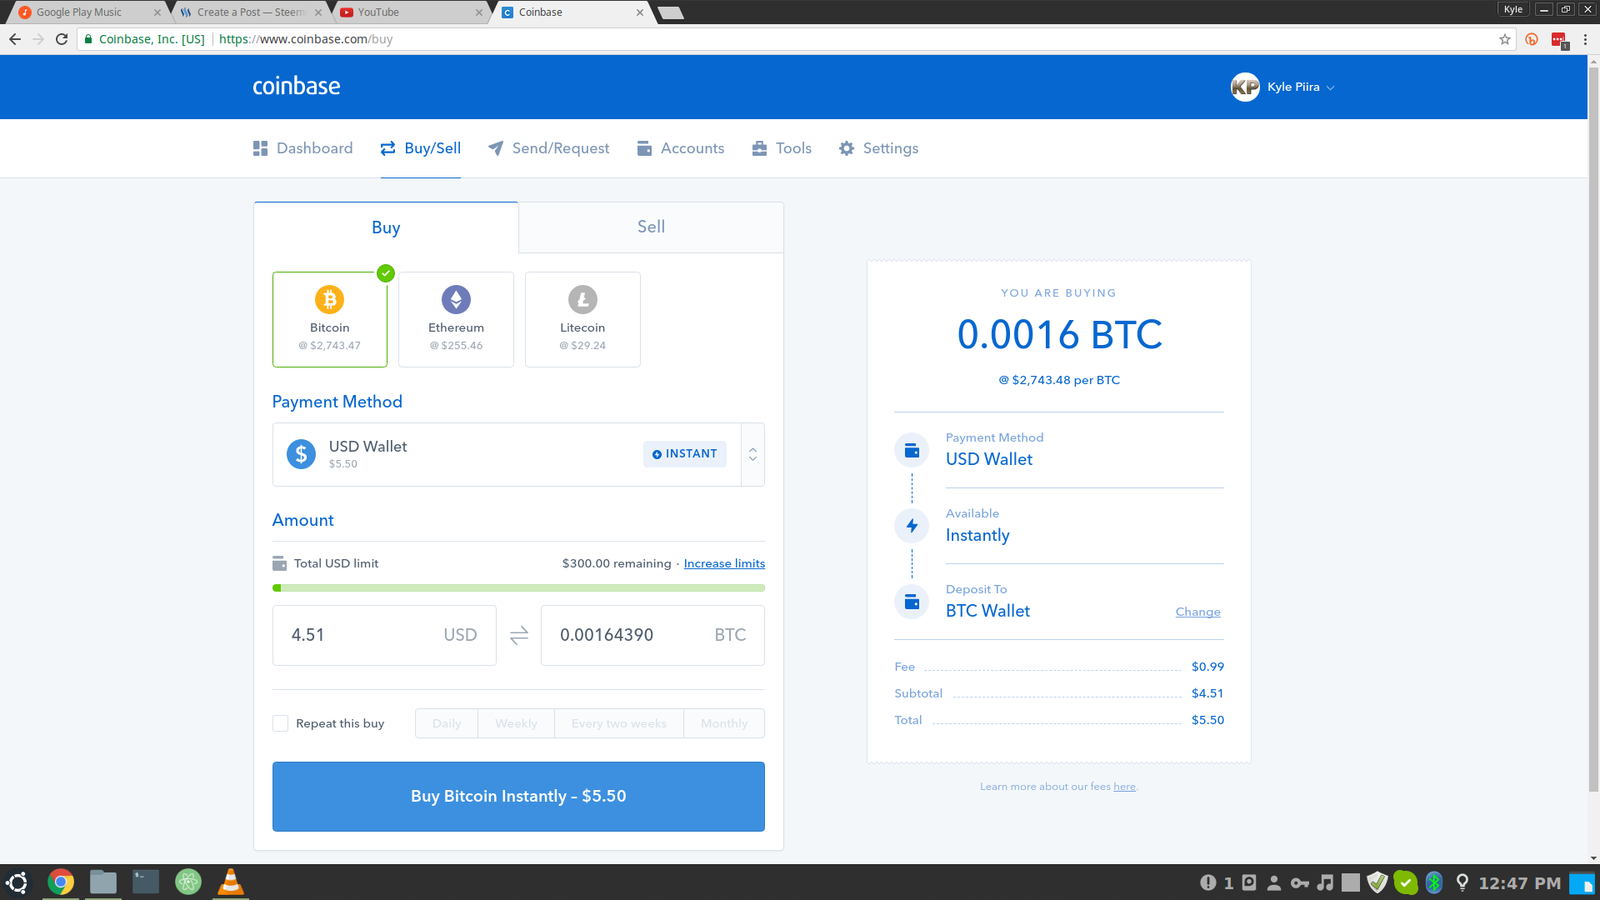This screenshot has height=900, width=1600.
Task: Select the Weekly repeat option
Action: [515, 723]
